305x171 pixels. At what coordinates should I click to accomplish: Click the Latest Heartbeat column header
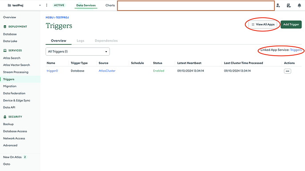coord(189,63)
